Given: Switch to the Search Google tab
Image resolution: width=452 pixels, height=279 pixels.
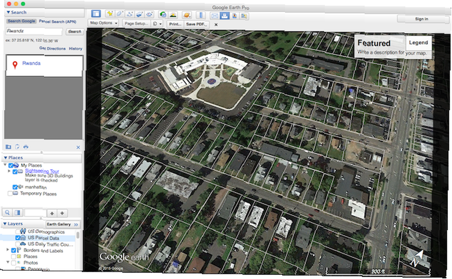Looking at the screenshot, I should pos(21,21).
